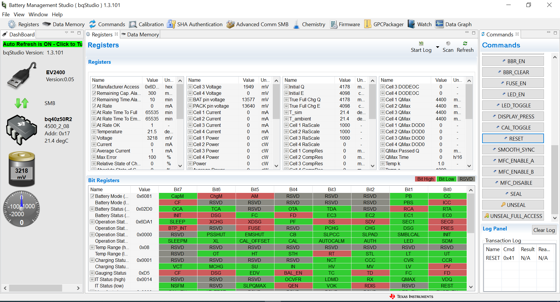Image resolution: width=560 pixels, height=302 pixels.
Task: Send the SEAL command
Action: (513, 194)
